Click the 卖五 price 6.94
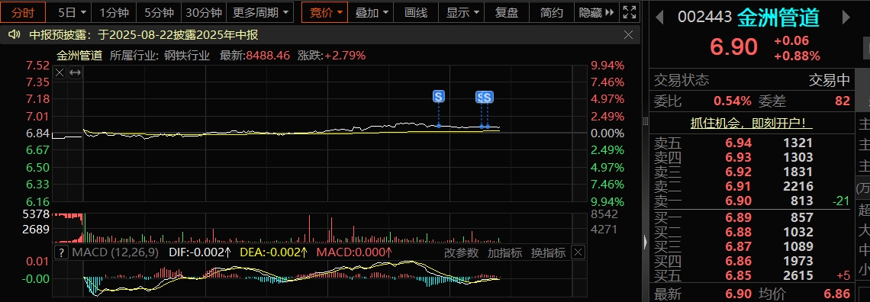Viewport: 870px width, 302px height. coord(739,143)
